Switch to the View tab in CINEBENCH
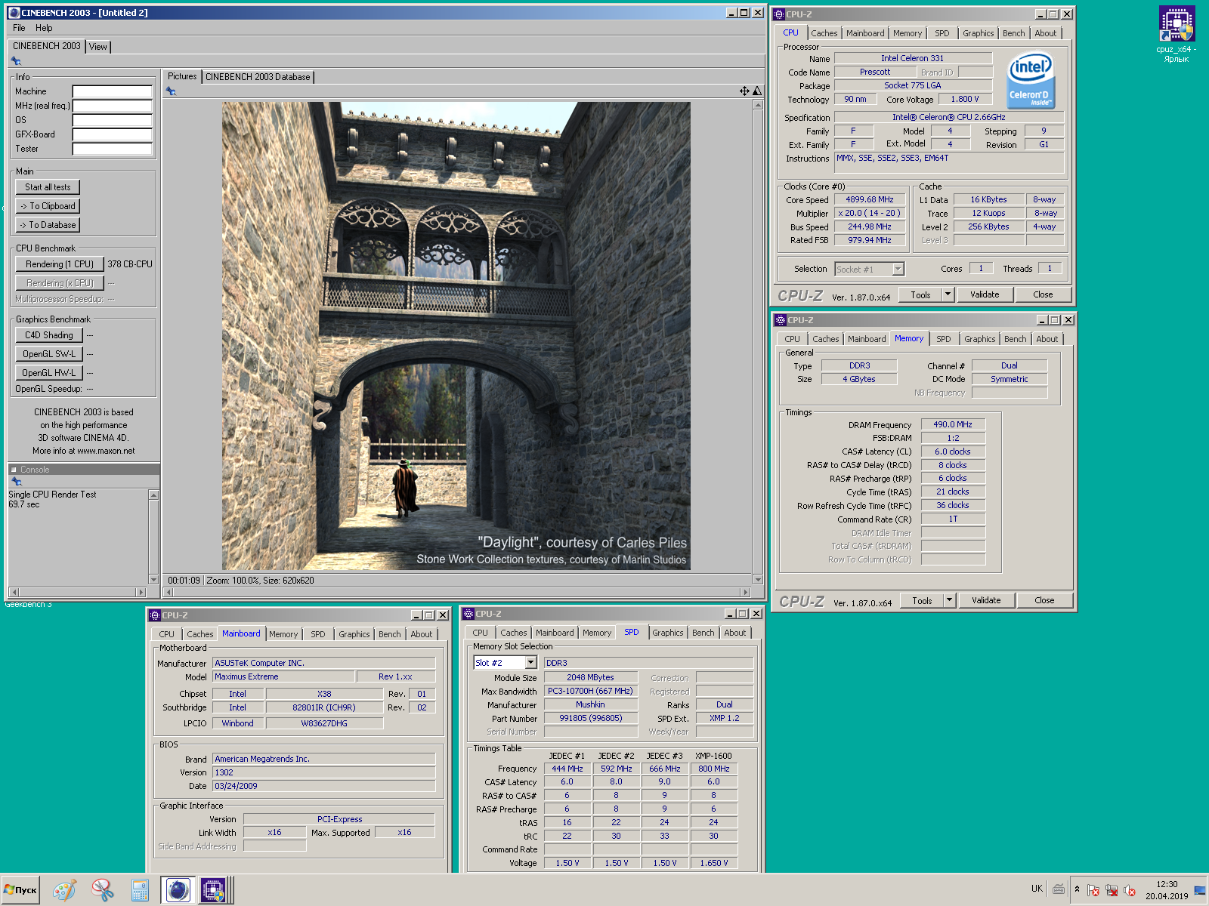This screenshot has width=1209, height=906. (x=98, y=47)
